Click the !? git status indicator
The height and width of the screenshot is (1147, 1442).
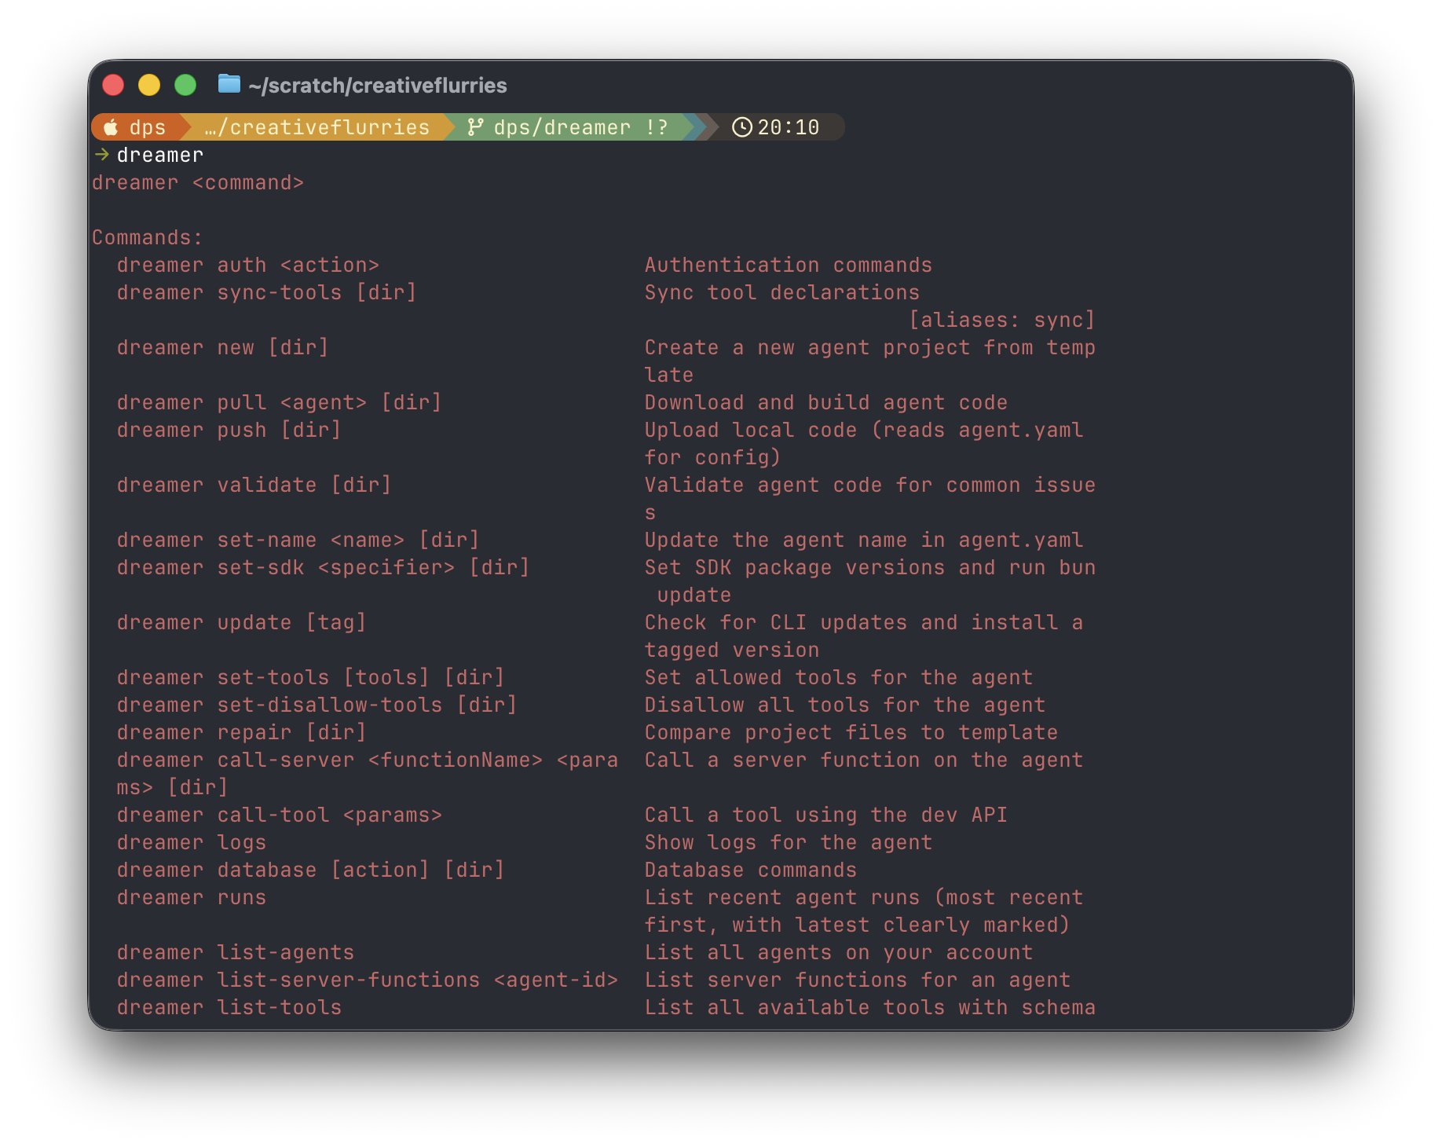(x=658, y=126)
